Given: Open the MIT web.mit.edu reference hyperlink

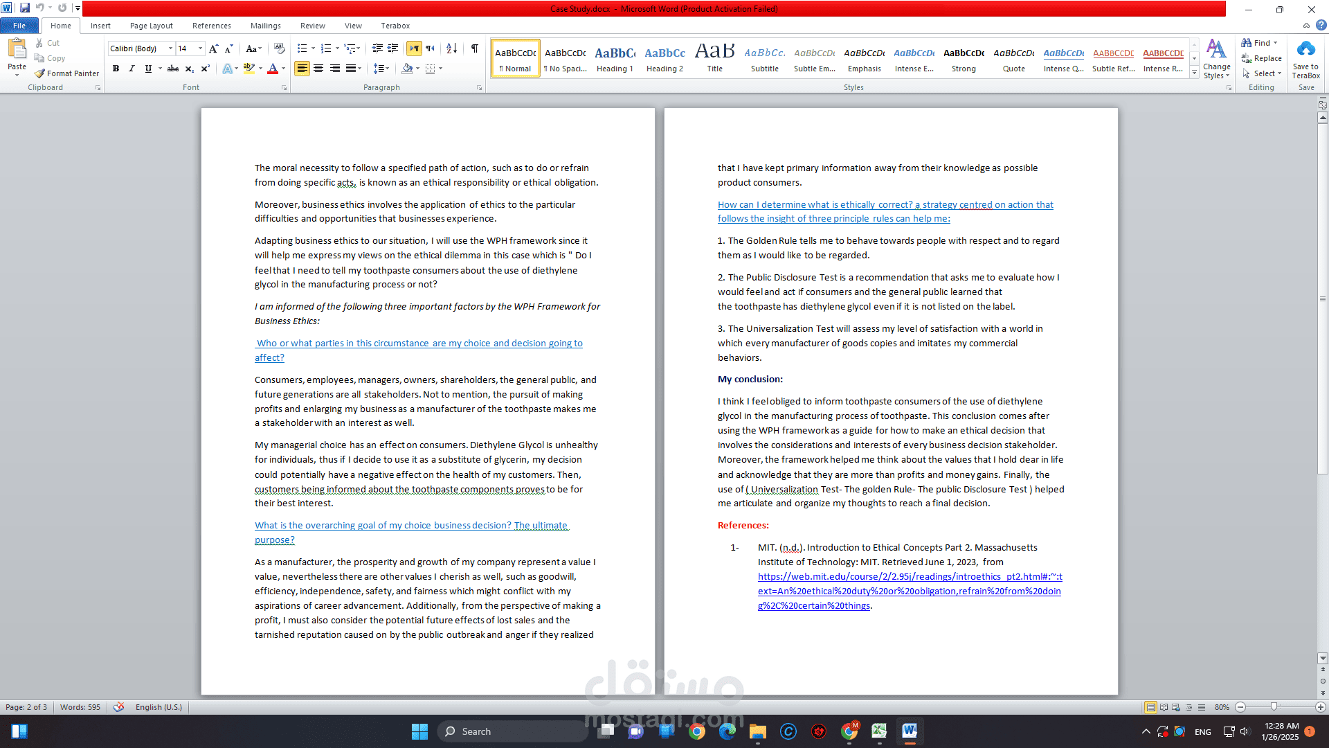Looking at the screenshot, I should 910,591.
